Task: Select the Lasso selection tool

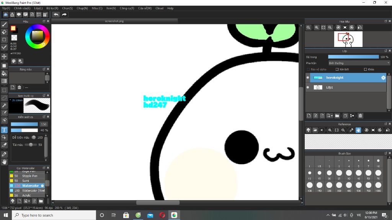Action: tap(4, 98)
